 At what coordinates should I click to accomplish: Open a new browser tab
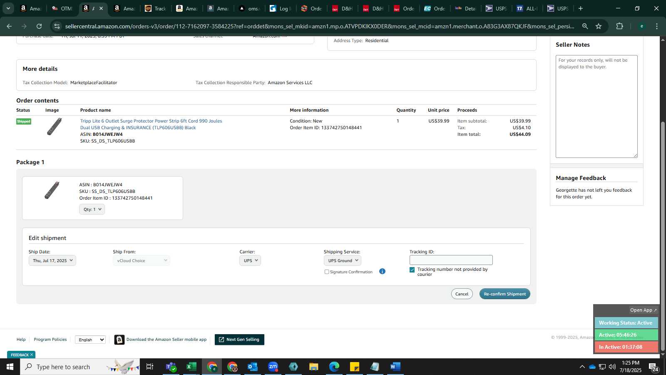pyautogui.click(x=581, y=8)
